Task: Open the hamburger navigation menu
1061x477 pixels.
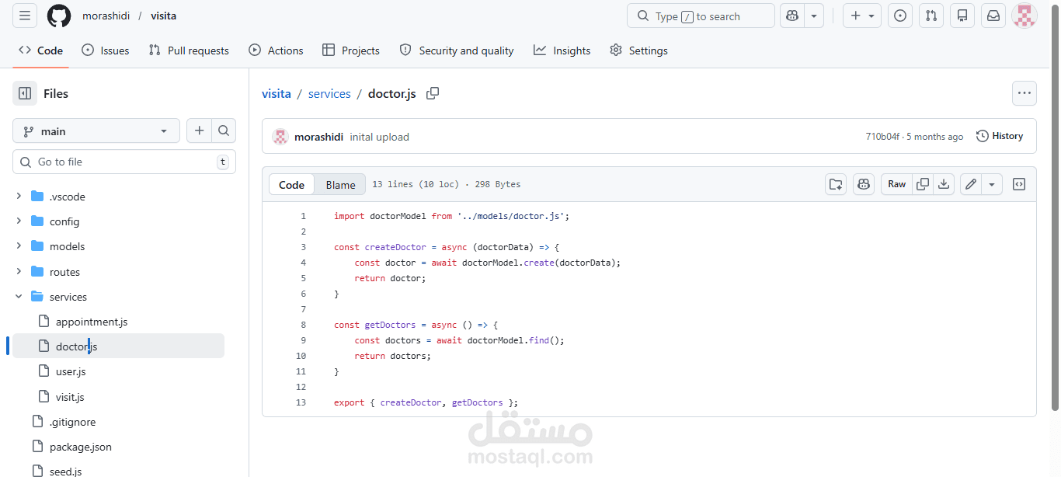Action: pyautogui.click(x=25, y=16)
